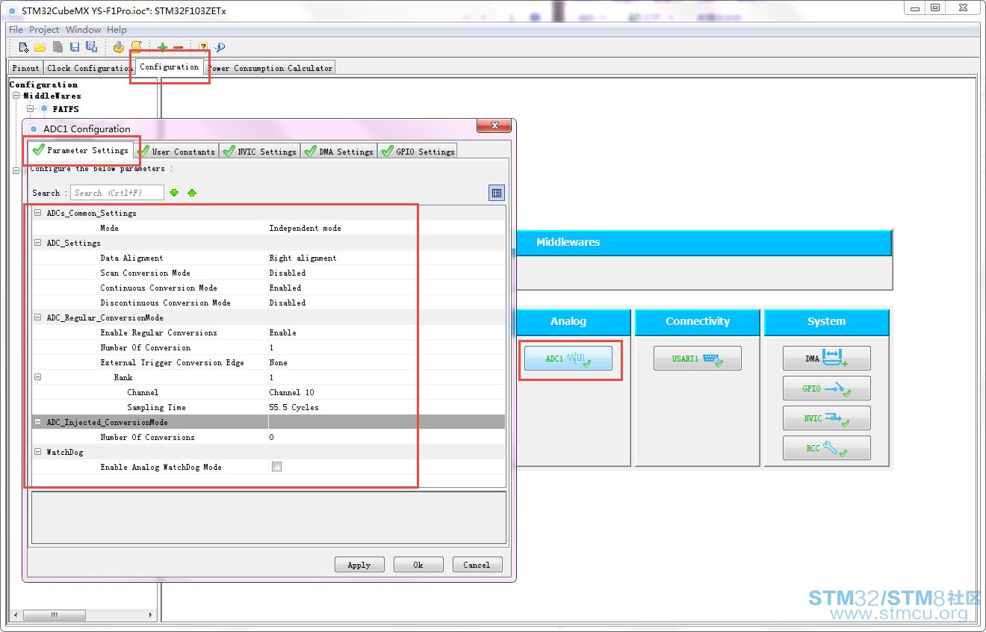Select FATFS item in Configuration tree

66,109
